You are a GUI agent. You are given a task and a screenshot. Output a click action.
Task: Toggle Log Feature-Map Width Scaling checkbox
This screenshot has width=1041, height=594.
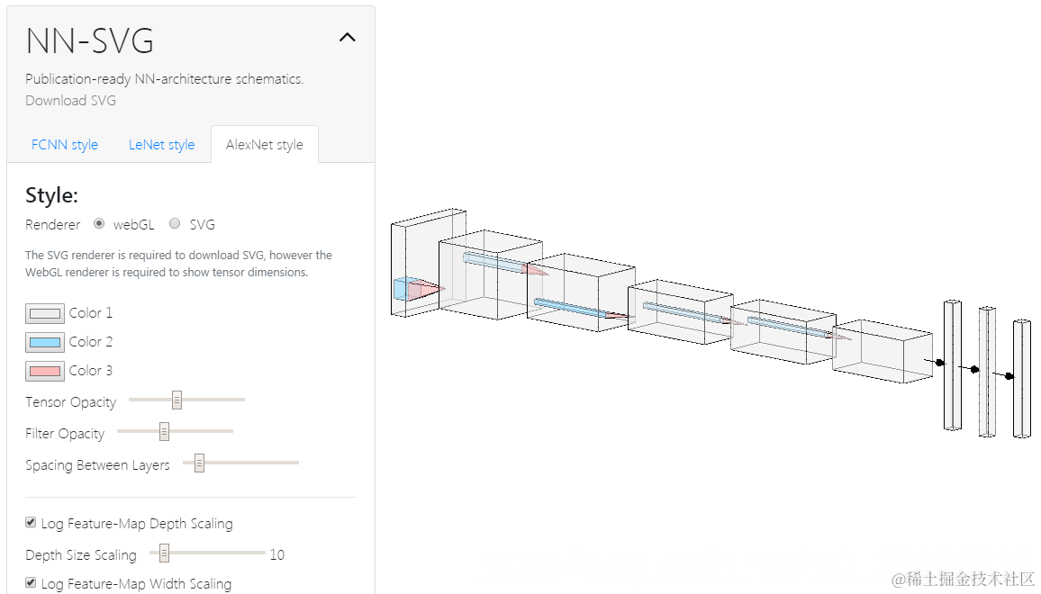tap(31, 582)
